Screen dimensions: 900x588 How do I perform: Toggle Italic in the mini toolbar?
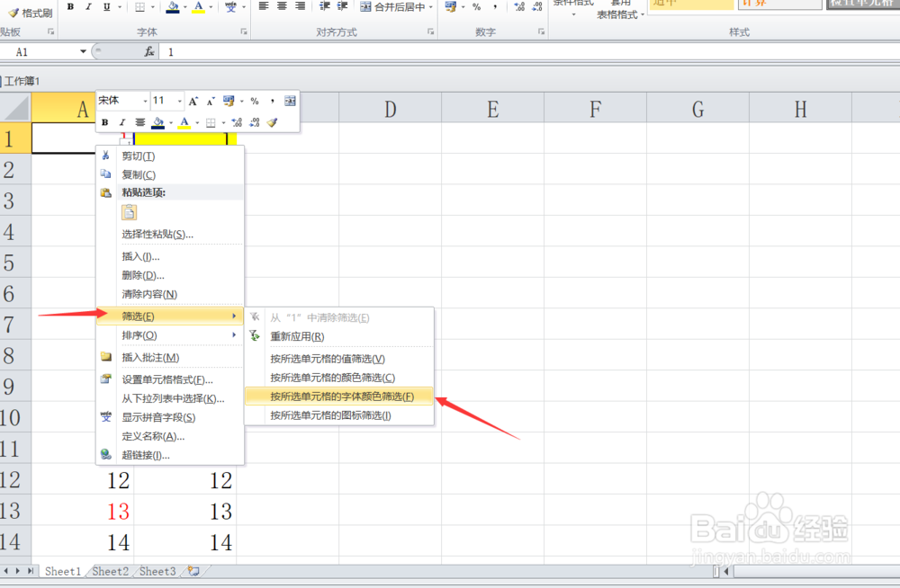pos(121,122)
